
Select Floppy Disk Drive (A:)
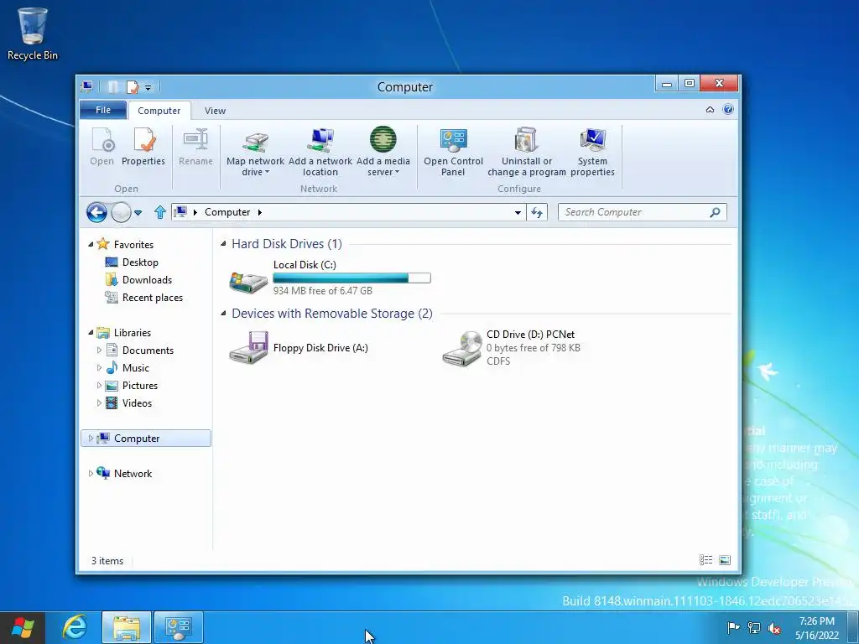(x=299, y=348)
